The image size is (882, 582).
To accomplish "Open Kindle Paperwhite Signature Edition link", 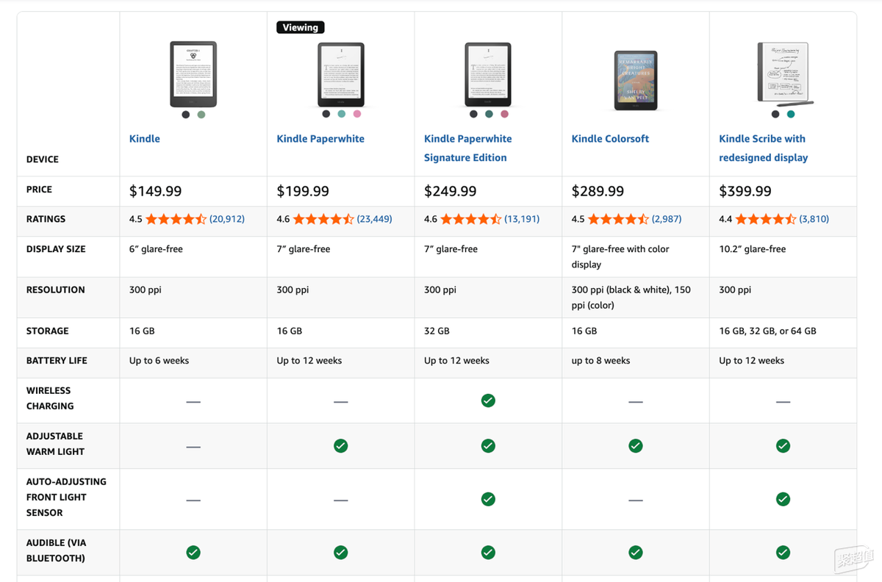I will tap(468, 148).
